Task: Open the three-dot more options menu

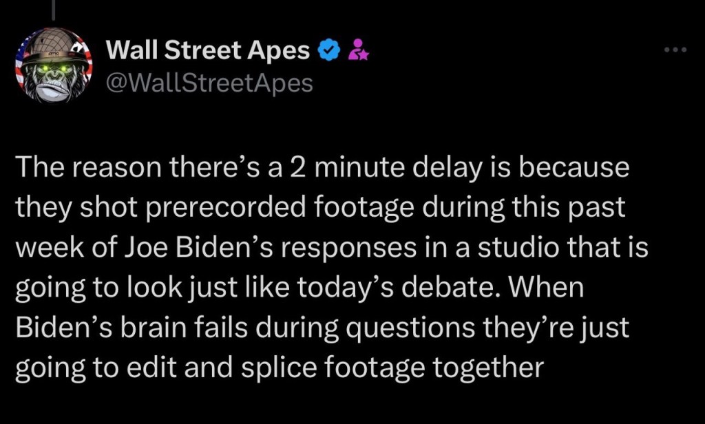Action: click(675, 51)
